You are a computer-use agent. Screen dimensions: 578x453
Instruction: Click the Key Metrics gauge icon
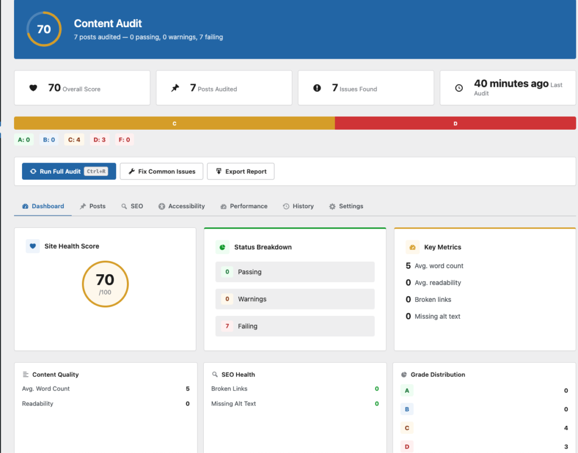[413, 247]
